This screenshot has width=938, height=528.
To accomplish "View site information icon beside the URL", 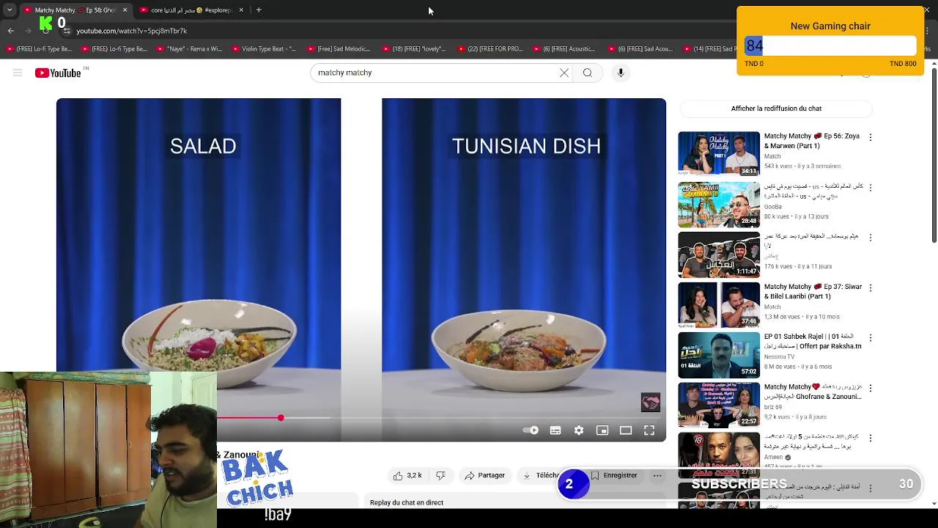I will coord(67,31).
